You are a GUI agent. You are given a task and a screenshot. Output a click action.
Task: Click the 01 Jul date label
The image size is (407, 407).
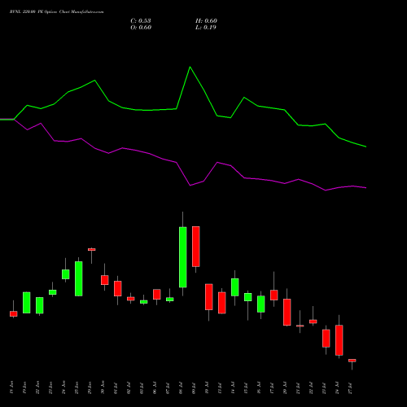pos(116,387)
